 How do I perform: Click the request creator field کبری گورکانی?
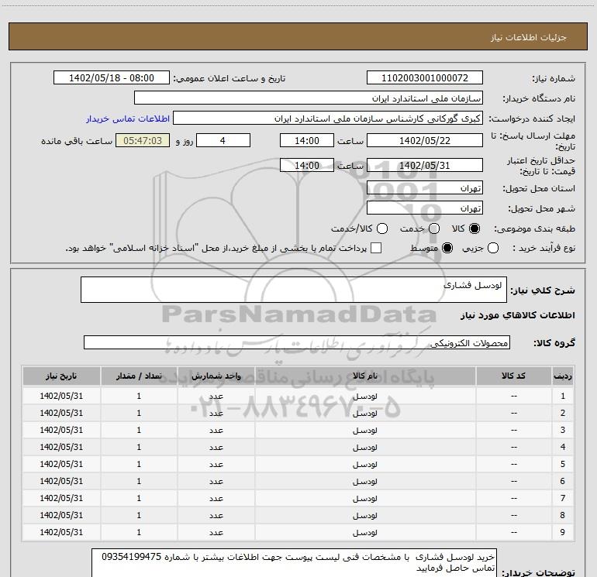(x=328, y=118)
